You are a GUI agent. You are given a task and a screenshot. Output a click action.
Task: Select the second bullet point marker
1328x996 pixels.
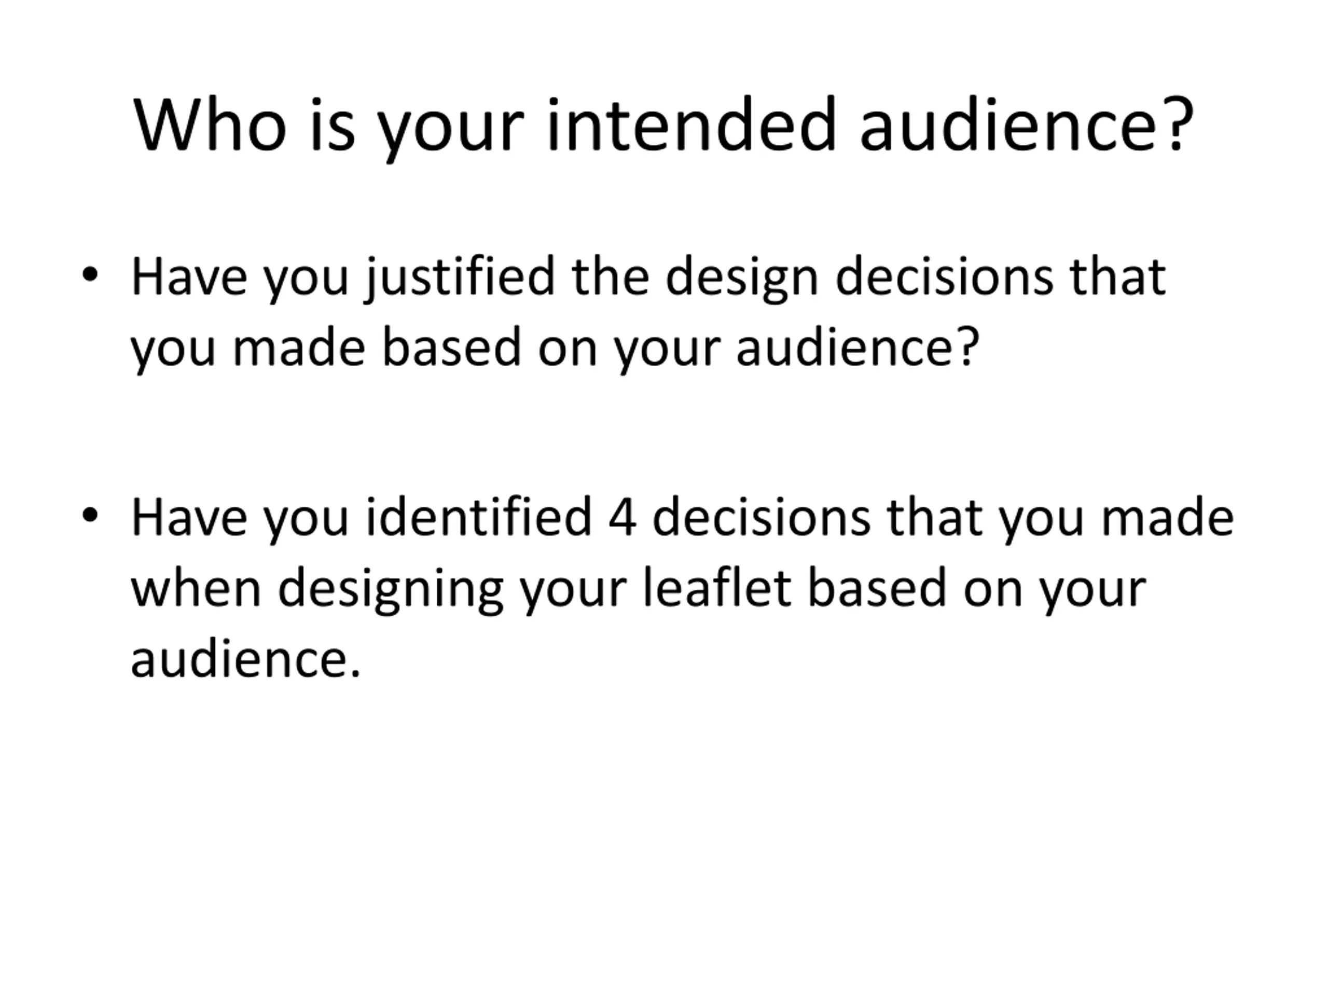89,515
